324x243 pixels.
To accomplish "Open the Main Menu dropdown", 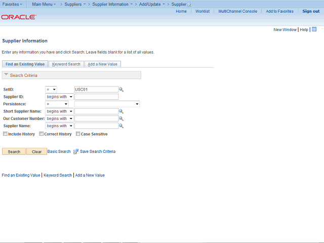I will 44,5.
